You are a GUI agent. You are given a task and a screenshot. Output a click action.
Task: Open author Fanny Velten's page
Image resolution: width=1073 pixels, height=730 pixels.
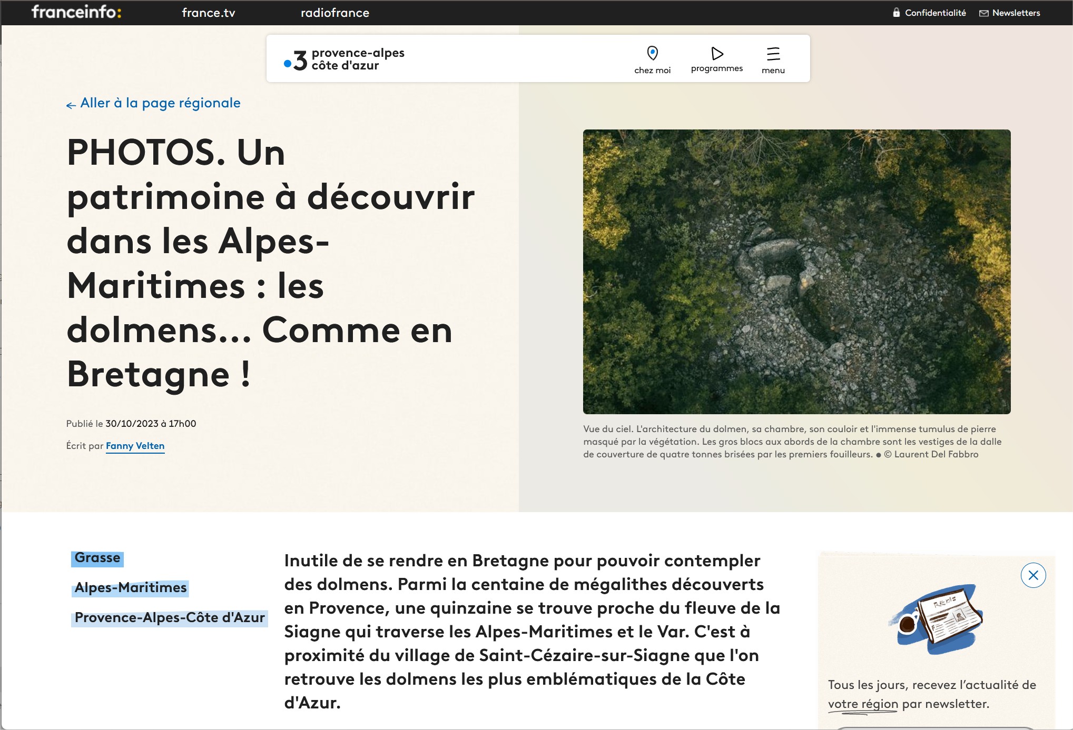pyautogui.click(x=135, y=446)
